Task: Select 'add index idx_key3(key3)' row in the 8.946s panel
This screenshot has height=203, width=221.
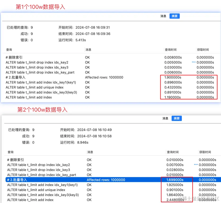Action: point(113,195)
